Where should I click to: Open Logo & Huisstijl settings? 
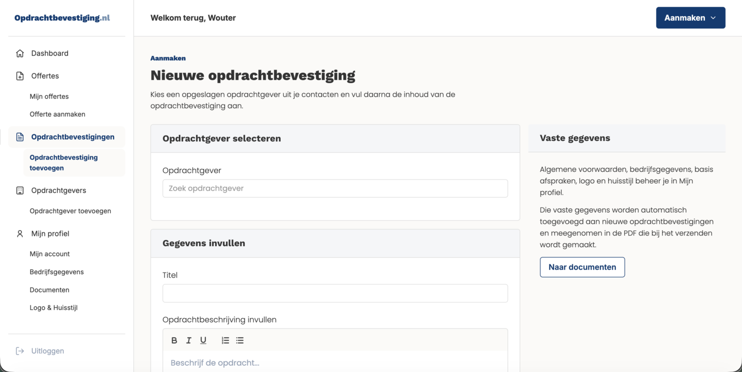click(54, 308)
